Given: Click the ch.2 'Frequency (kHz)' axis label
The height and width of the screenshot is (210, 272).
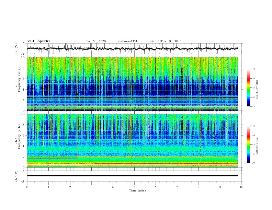Looking at the screenshot, I should click(19, 136).
